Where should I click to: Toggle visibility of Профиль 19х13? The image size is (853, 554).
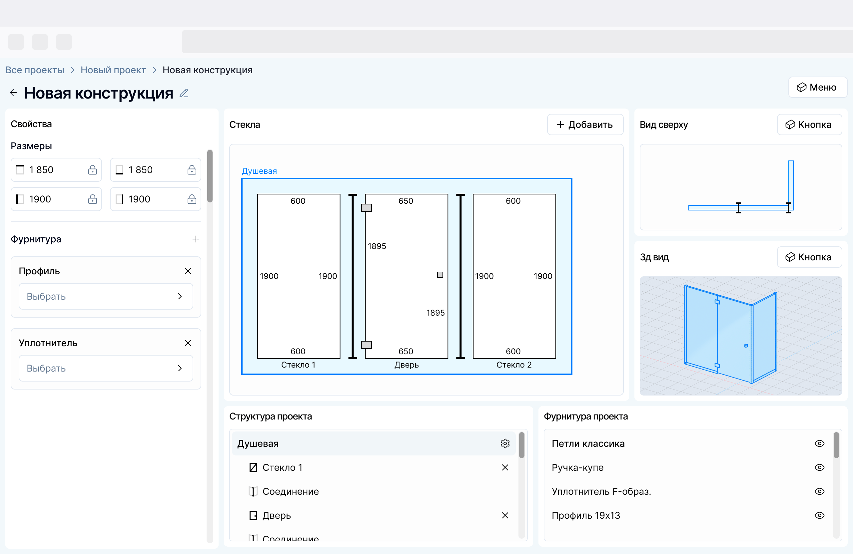tap(819, 515)
